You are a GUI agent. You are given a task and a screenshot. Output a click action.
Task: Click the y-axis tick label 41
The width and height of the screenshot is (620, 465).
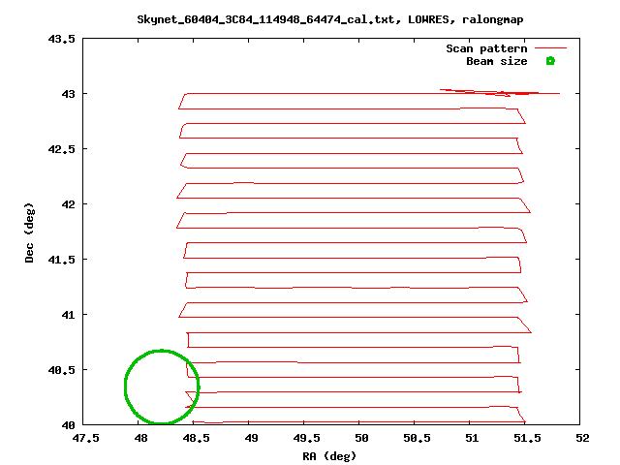(68, 315)
